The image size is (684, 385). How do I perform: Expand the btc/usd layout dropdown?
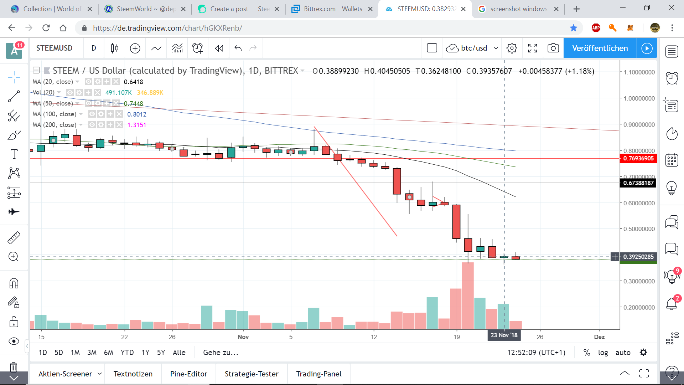point(496,48)
